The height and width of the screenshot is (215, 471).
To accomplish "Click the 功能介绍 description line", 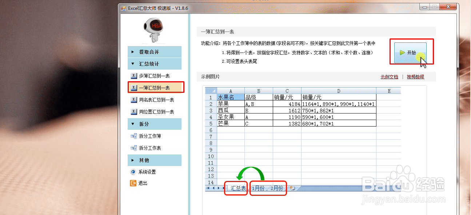I will click(x=288, y=44).
